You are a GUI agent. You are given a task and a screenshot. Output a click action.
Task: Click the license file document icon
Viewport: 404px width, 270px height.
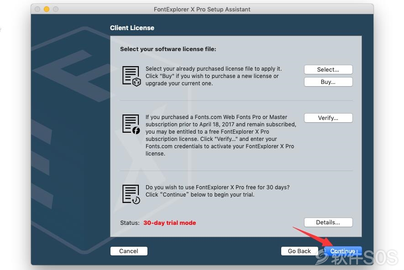point(131,76)
